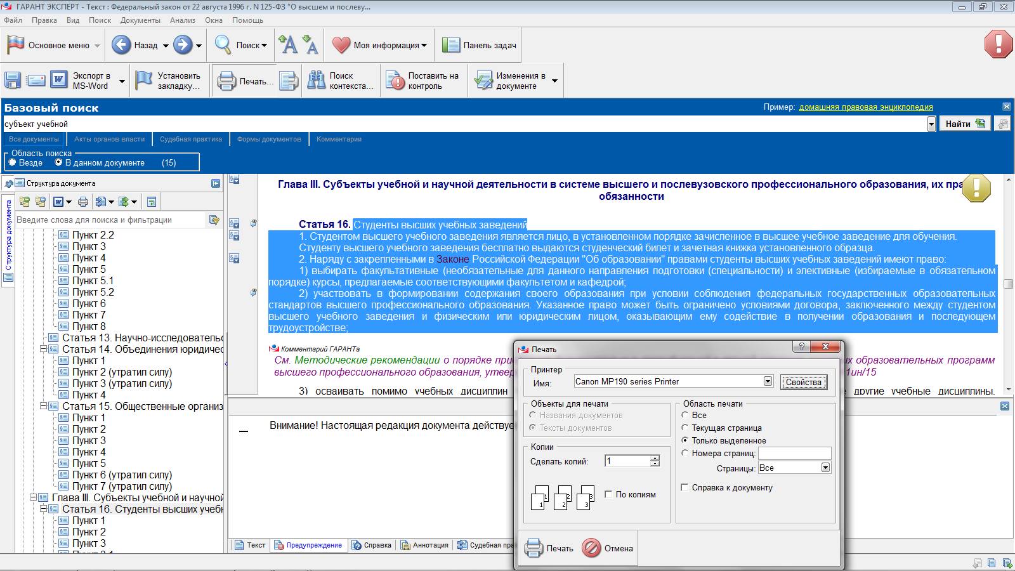1015x571 pixels.
Task: Go forward with the blue right arrow
Action: click(x=183, y=45)
